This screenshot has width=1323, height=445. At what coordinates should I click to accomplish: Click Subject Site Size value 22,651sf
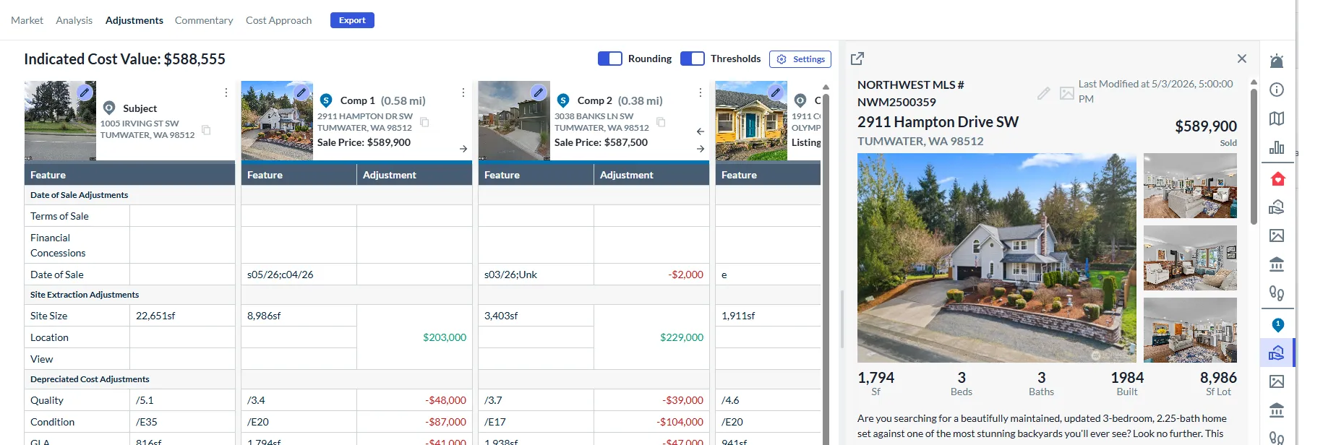point(155,316)
